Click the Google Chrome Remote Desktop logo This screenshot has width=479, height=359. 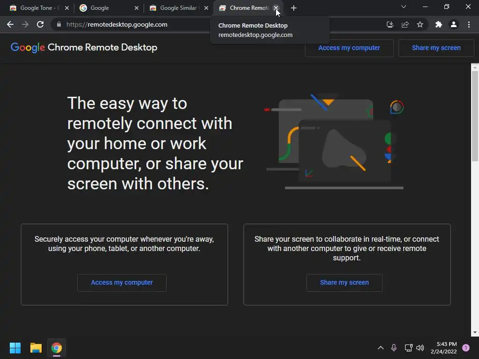pos(84,47)
